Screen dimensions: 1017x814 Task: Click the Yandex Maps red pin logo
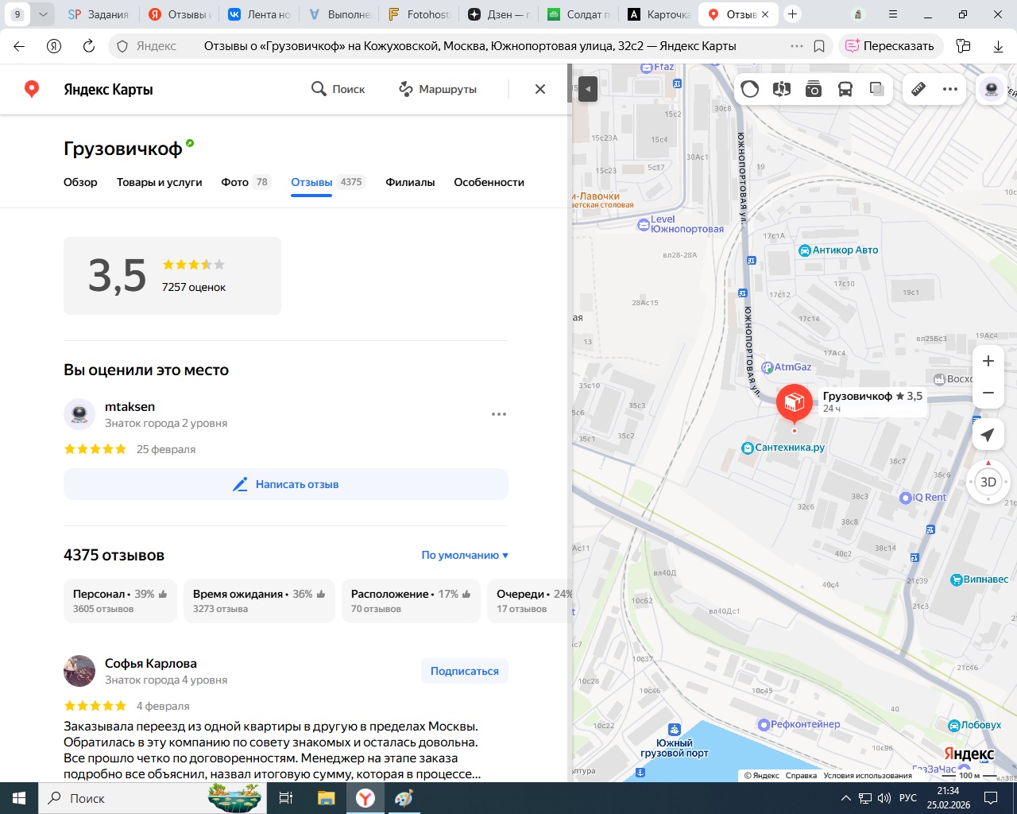tap(32, 89)
